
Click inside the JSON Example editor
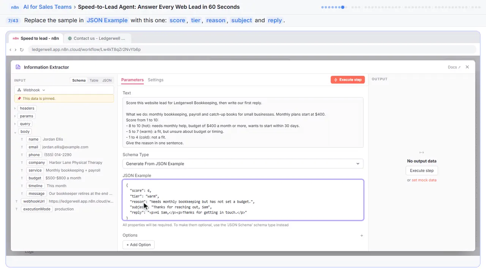(x=243, y=200)
